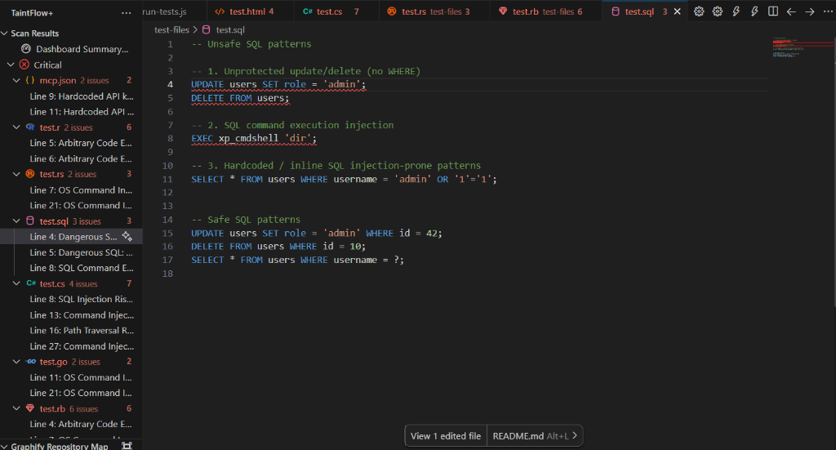Collapse the test.sql issues node
This screenshot has width=836, height=450.
(16, 221)
